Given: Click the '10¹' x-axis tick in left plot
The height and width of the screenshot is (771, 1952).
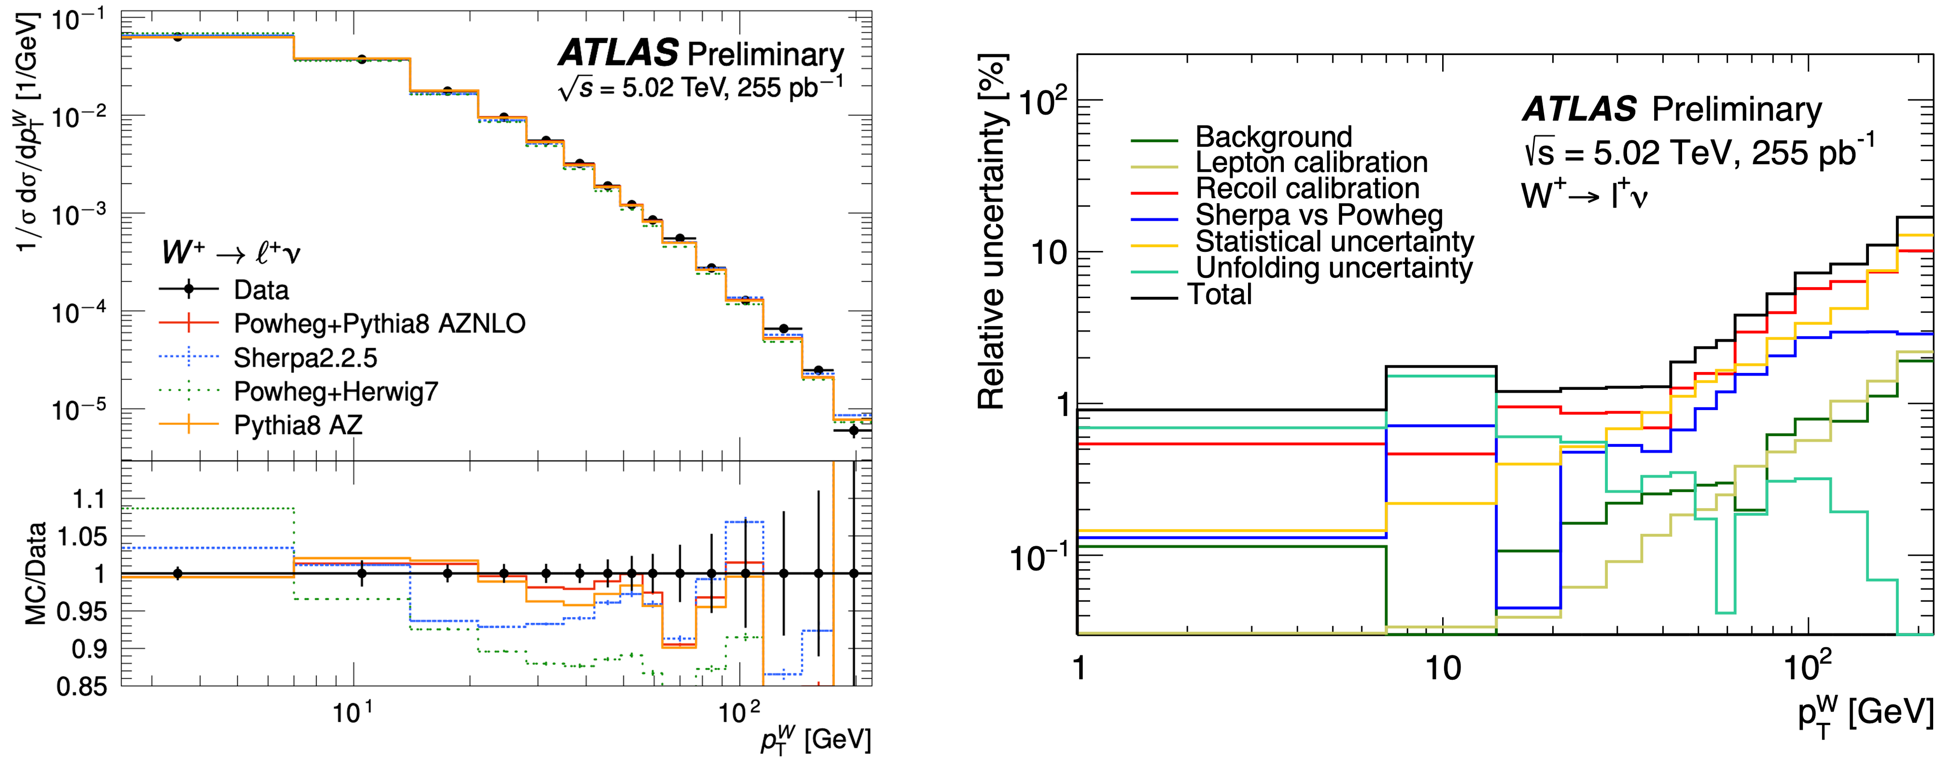Looking at the screenshot, I should [352, 713].
